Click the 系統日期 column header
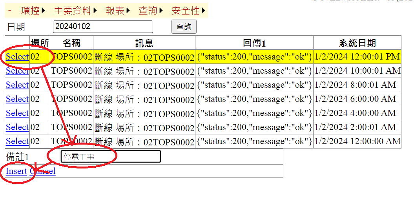Screen dimensions: 414x201 (357, 43)
